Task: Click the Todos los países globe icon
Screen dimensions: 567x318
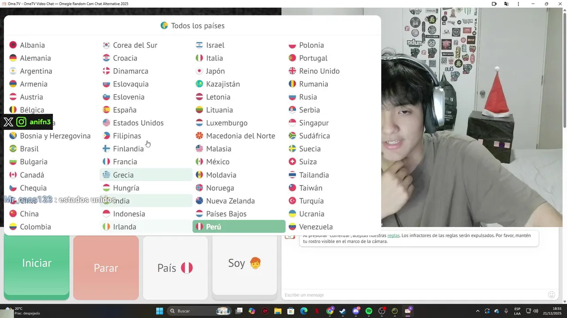Action: [x=164, y=26]
